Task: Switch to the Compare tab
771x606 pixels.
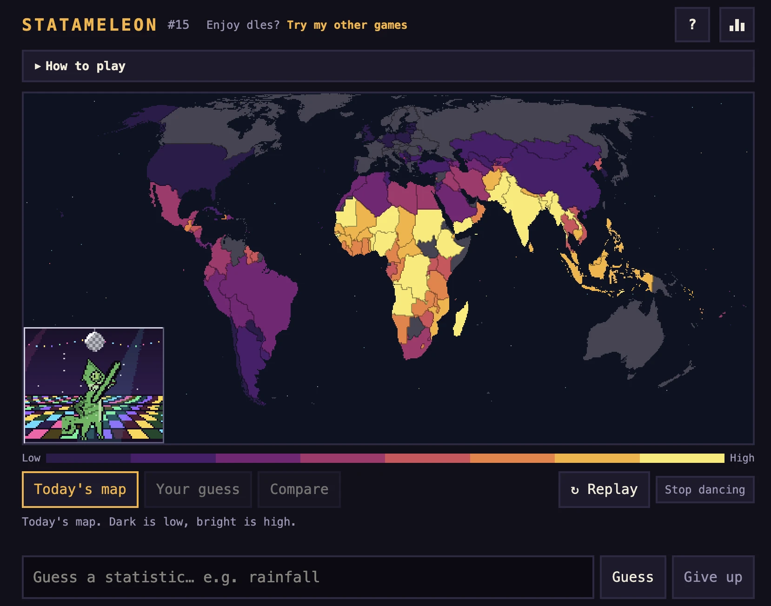Action: 299,489
